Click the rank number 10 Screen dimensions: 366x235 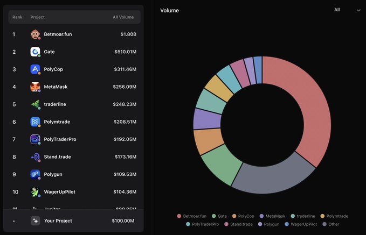[x=16, y=191]
